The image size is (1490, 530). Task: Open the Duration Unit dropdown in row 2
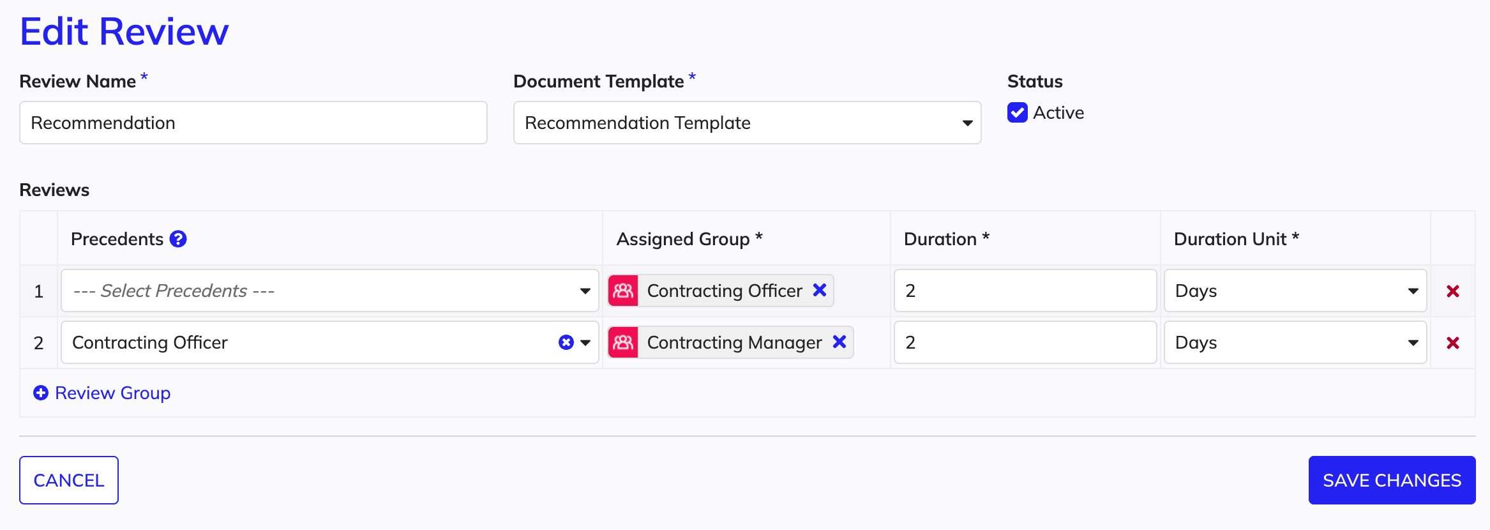click(1295, 342)
